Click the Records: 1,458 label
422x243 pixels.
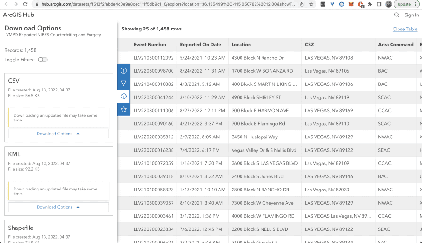pyautogui.click(x=20, y=50)
